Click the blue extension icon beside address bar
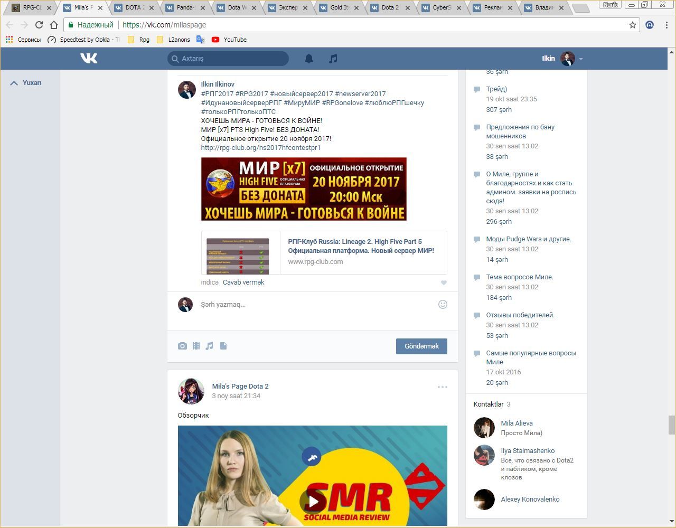The image size is (676, 528). [650, 25]
